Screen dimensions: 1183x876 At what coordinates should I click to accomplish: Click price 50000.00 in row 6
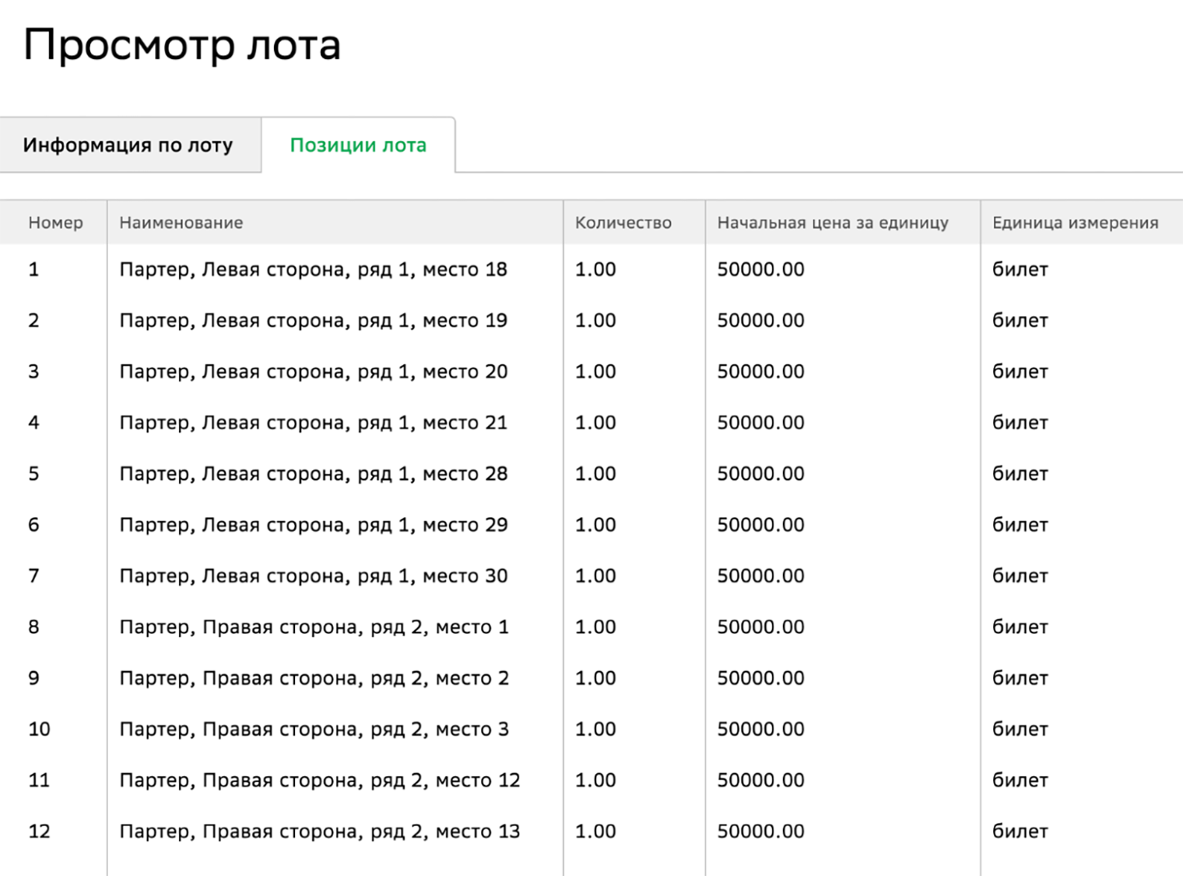760,525
